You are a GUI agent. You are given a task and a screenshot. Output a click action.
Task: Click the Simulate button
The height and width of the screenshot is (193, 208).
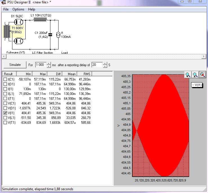(x=15, y=65)
